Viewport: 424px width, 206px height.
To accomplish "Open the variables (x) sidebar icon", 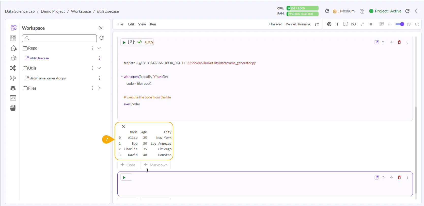I will (x=13, y=98).
